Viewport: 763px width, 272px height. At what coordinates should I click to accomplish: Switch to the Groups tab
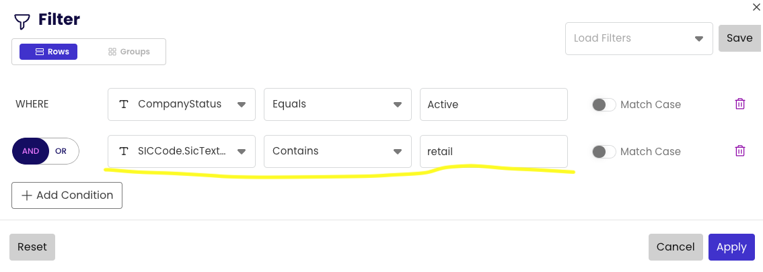pos(129,52)
